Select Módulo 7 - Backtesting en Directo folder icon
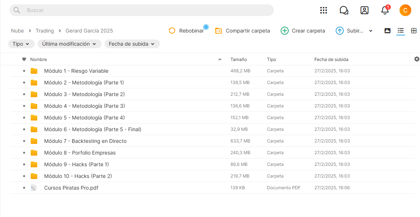Screen dimensions: 420x217 click(34, 141)
